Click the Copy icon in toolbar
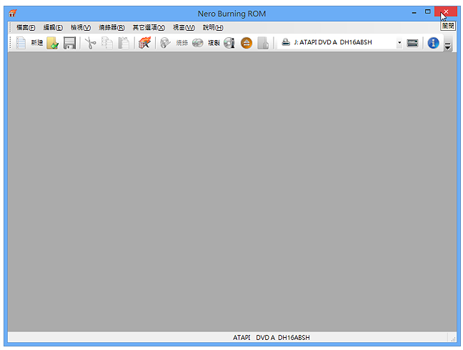This screenshot has width=463, height=350. point(107,43)
